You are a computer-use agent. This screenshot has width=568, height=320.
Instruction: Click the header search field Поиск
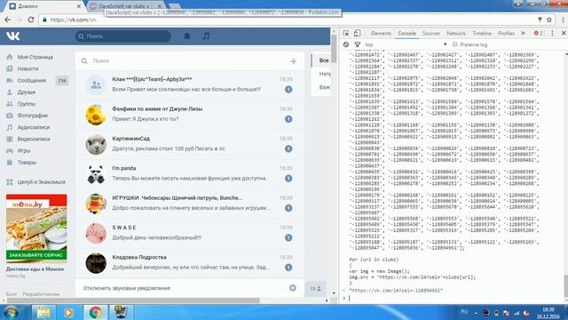point(123,36)
